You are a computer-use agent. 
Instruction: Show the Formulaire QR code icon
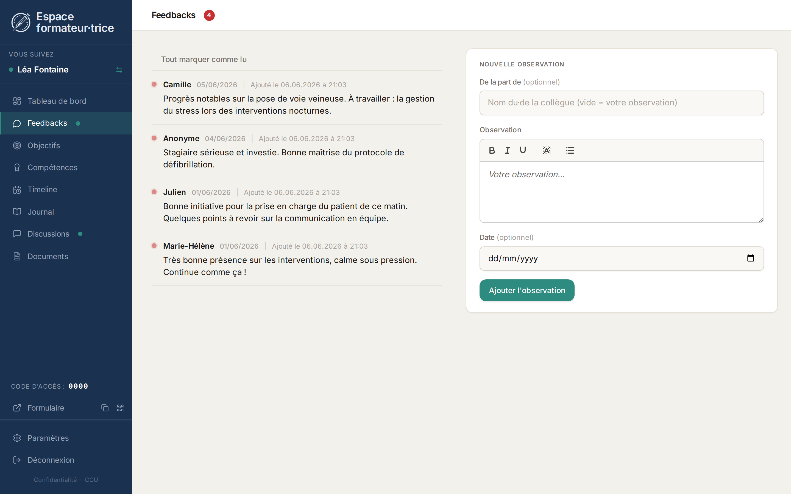(x=120, y=408)
